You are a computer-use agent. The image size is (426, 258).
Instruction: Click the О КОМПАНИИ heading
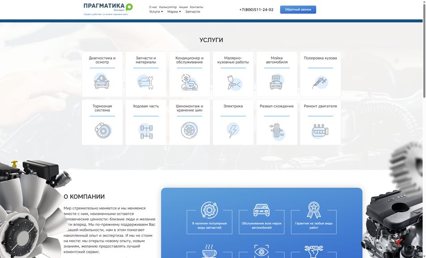click(84, 197)
